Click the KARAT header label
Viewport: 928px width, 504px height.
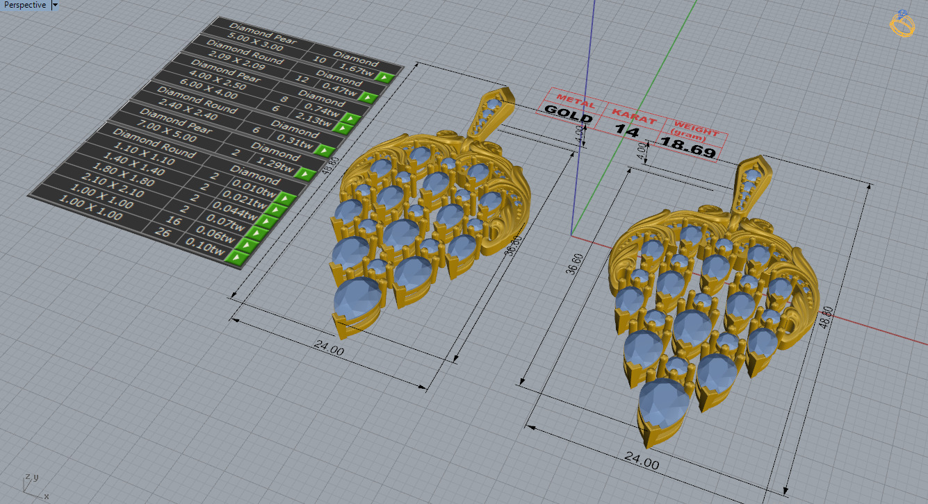click(635, 116)
